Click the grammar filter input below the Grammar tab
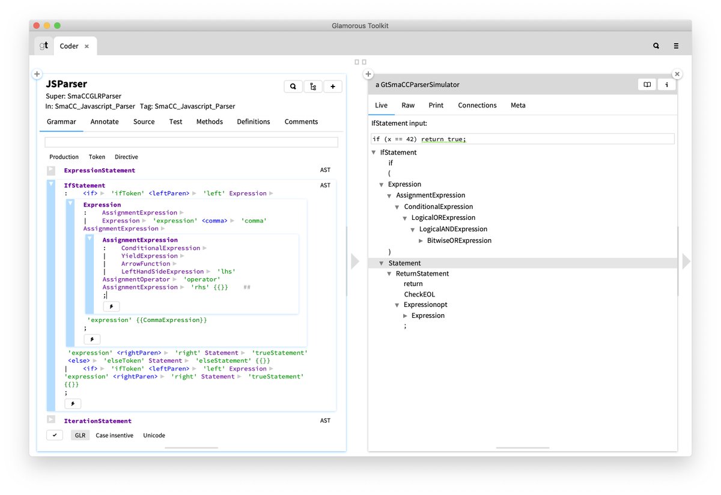The image size is (721, 495). click(x=191, y=142)
